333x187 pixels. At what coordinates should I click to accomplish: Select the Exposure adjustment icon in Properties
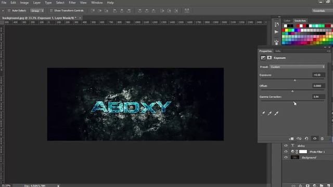pyautogui.click(x=263, y=58)
